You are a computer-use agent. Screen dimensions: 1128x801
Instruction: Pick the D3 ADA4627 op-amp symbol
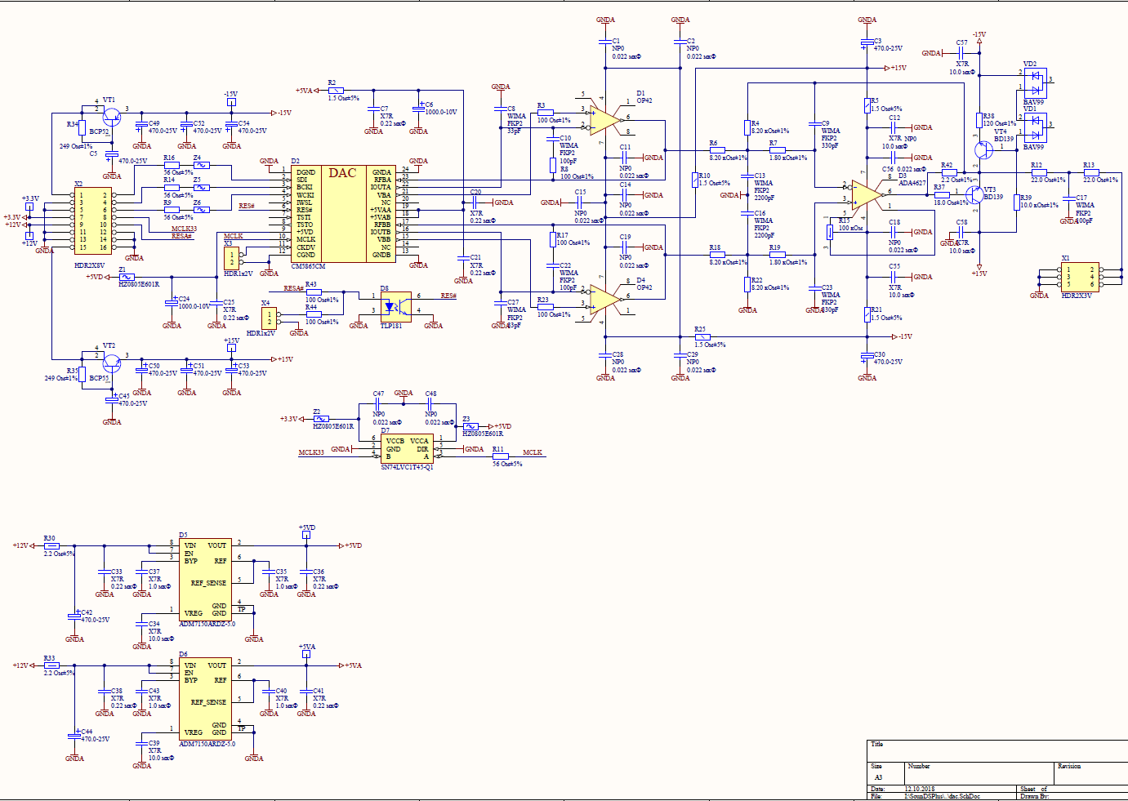pos(867,195)
